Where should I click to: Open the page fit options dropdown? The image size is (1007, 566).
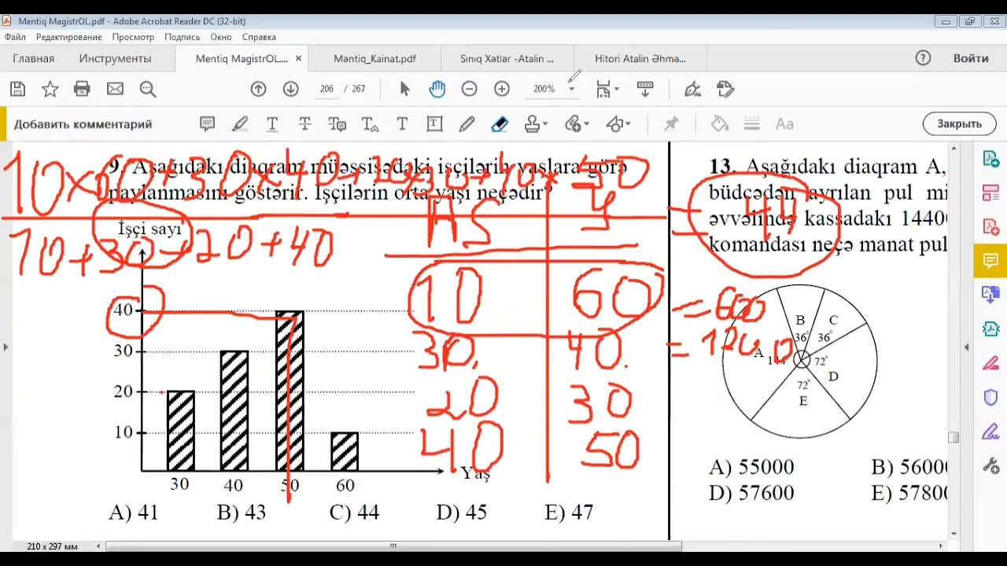[607, 89]
